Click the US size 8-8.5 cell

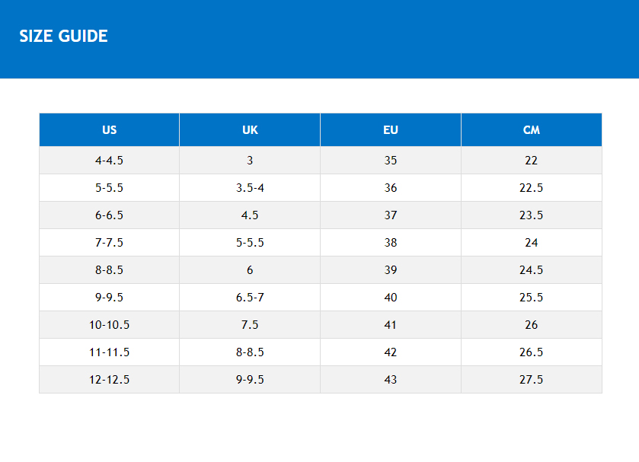pos(109,270)
